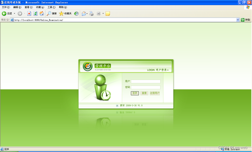Click the Refresh page icon
The image size is (252, 152).
(35, 14)
